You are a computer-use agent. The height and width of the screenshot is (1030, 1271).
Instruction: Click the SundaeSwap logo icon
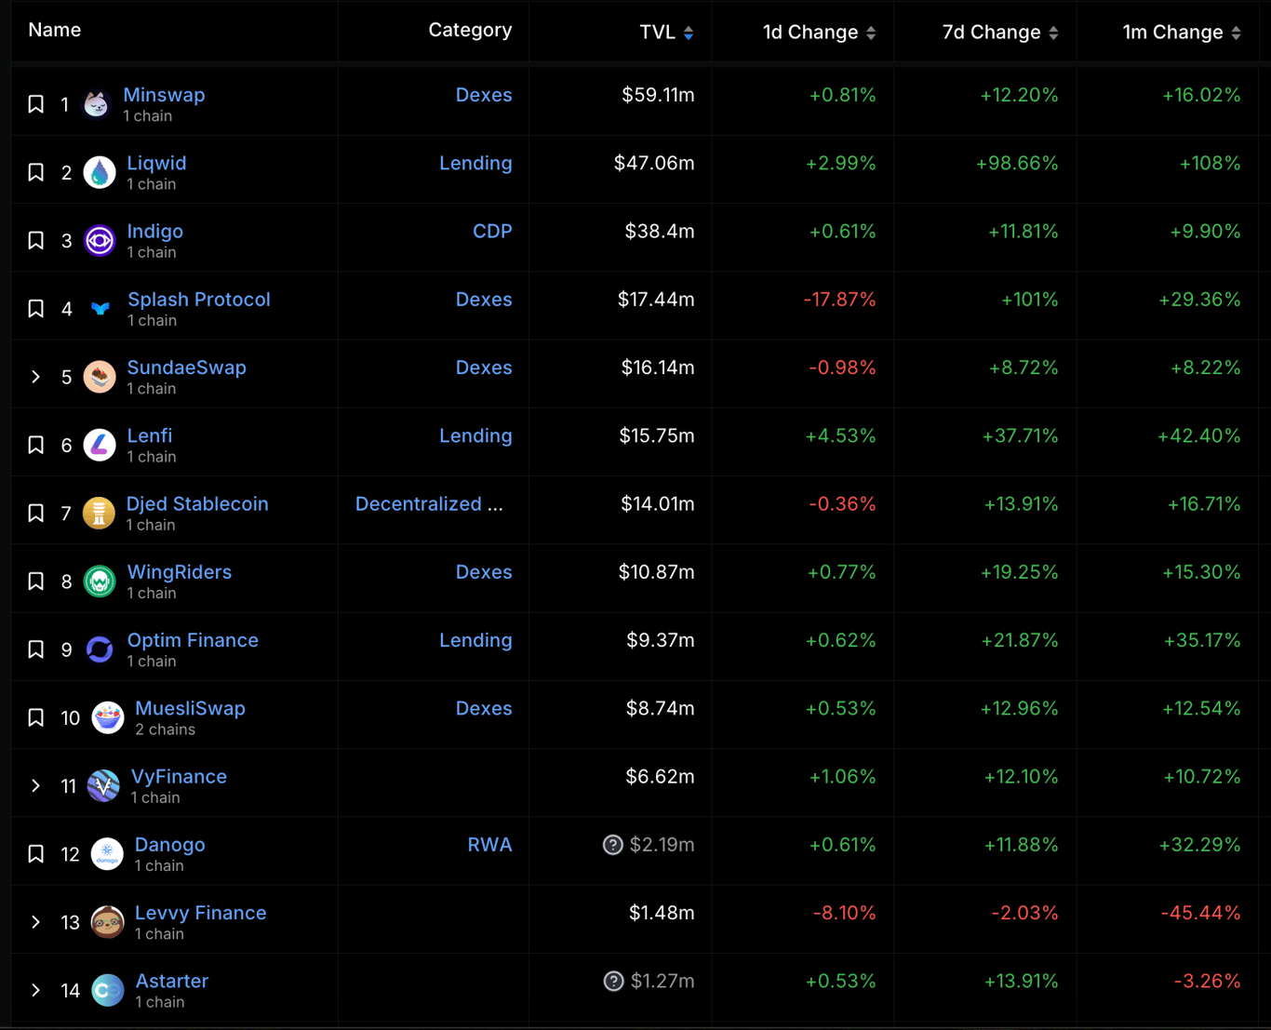[x=100, y=377]
